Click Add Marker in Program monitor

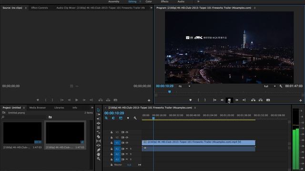click(191, 100)
